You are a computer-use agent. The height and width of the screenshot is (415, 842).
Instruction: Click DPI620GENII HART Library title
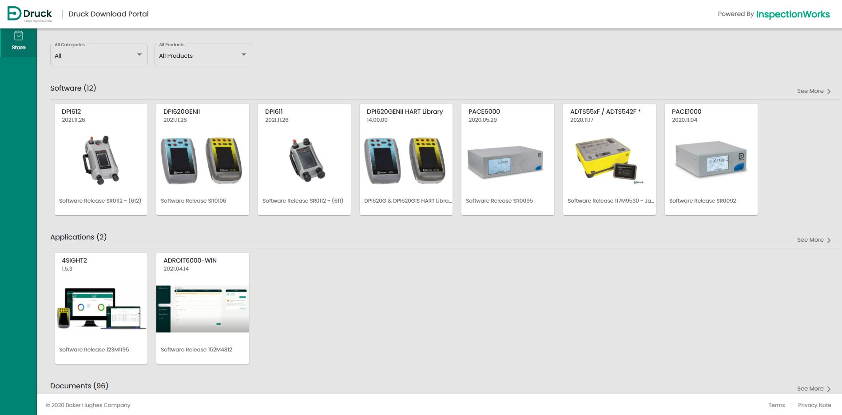point(405,112)
